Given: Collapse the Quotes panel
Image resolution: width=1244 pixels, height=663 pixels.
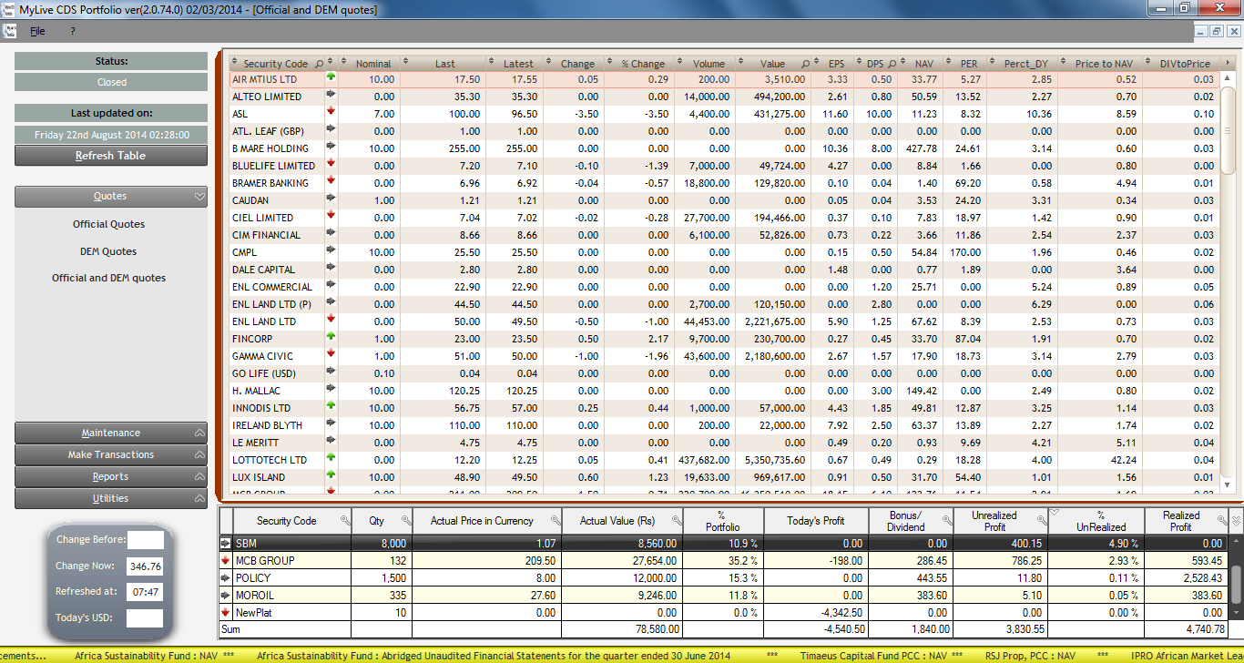Looking at the screenshot, I should [199, 196].
